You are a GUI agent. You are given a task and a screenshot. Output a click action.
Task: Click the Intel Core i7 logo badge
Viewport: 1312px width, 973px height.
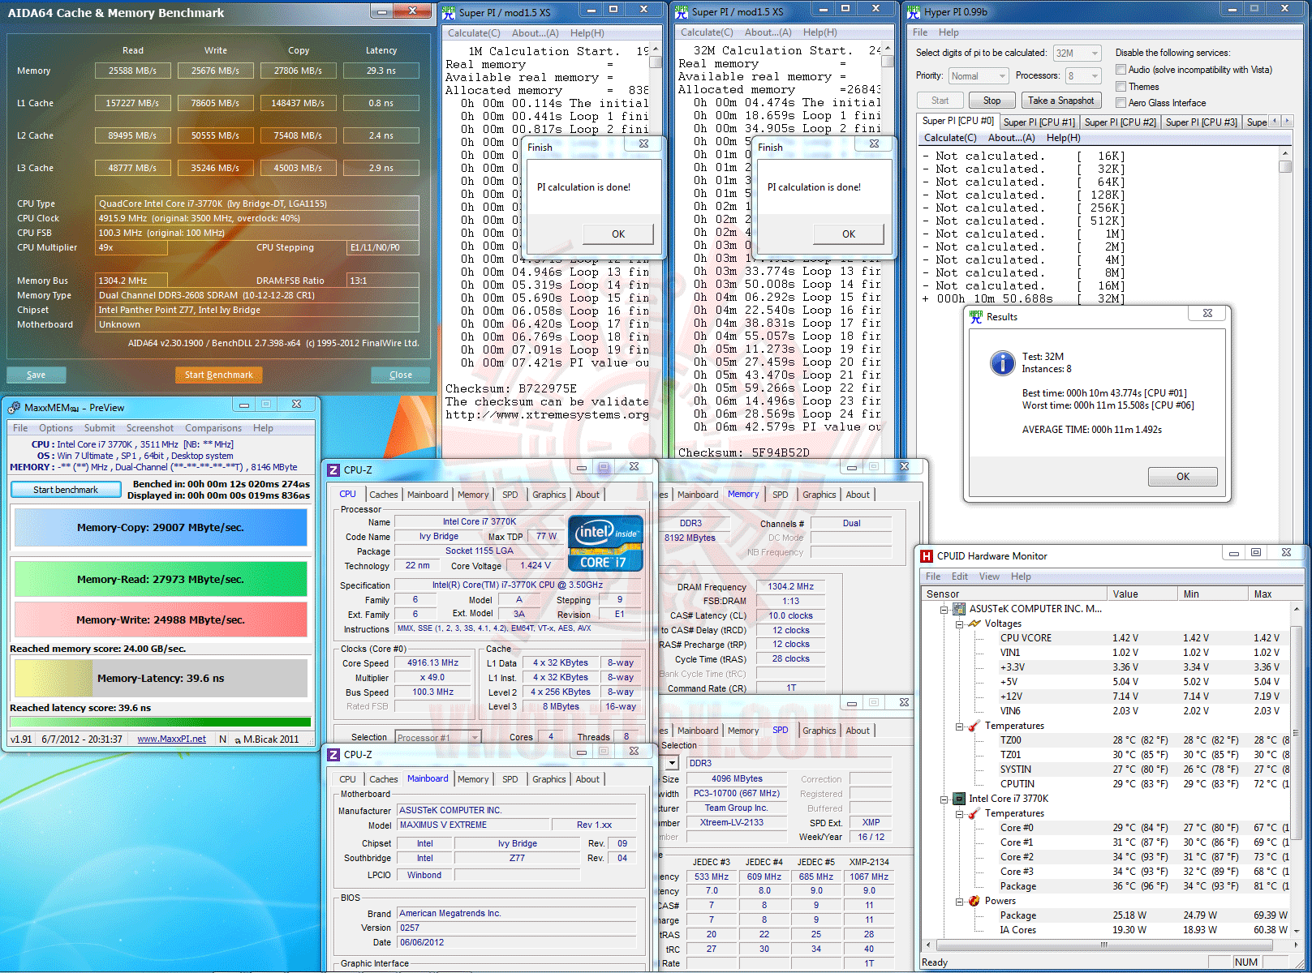[x=605, y=543]
